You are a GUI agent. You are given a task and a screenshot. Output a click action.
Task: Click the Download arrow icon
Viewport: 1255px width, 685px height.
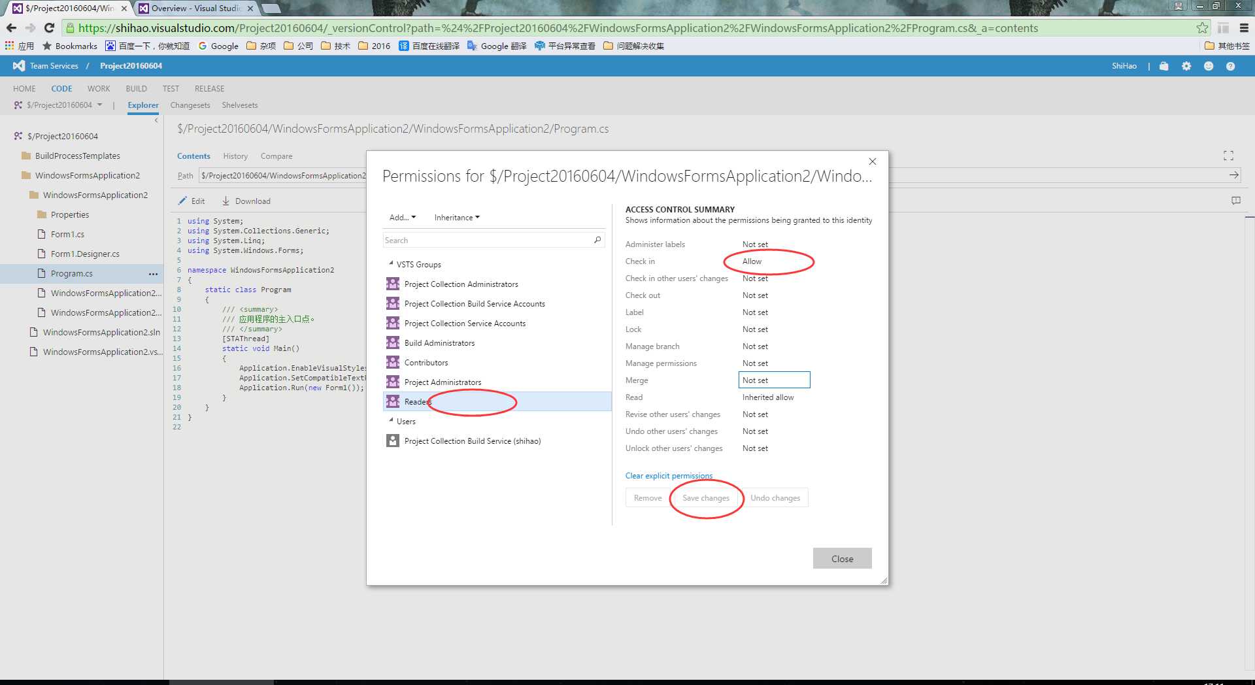pyautogui.click(x=226, y=201)
